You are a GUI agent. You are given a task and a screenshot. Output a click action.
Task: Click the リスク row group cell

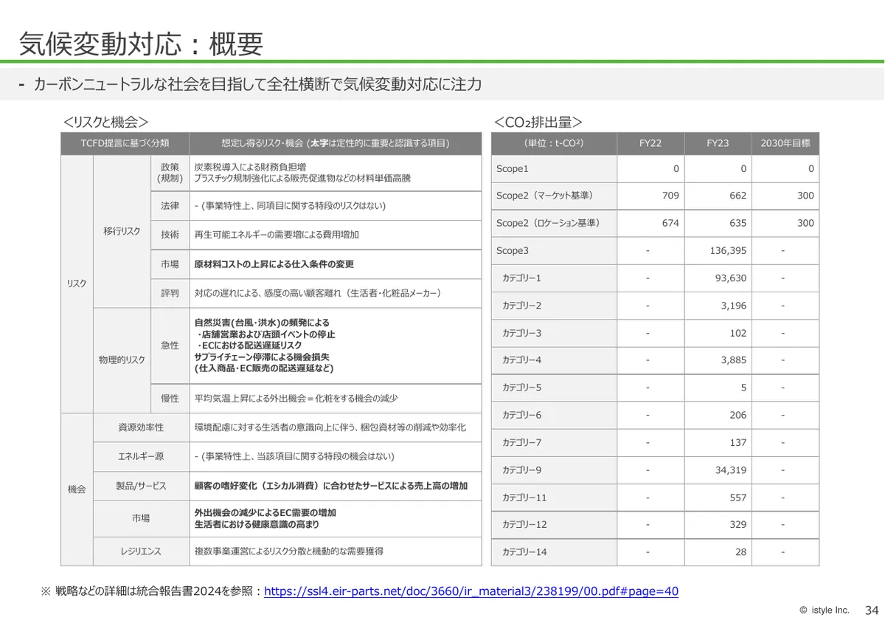(77, 283)
